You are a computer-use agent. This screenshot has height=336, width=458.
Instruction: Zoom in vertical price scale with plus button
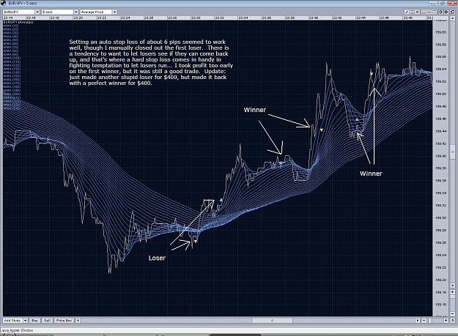point(453,292)
